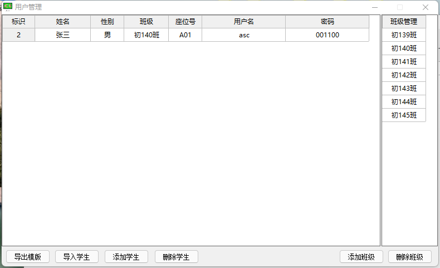
Task: Minimize the 用户管理 window
Action: click(375, 7)
